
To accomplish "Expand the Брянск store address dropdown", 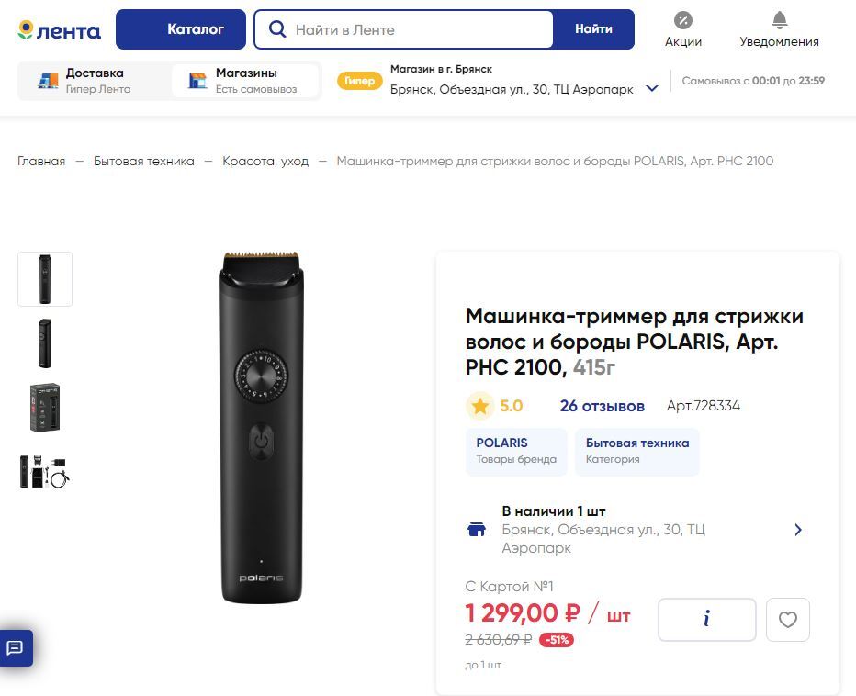I will point(652,89).
